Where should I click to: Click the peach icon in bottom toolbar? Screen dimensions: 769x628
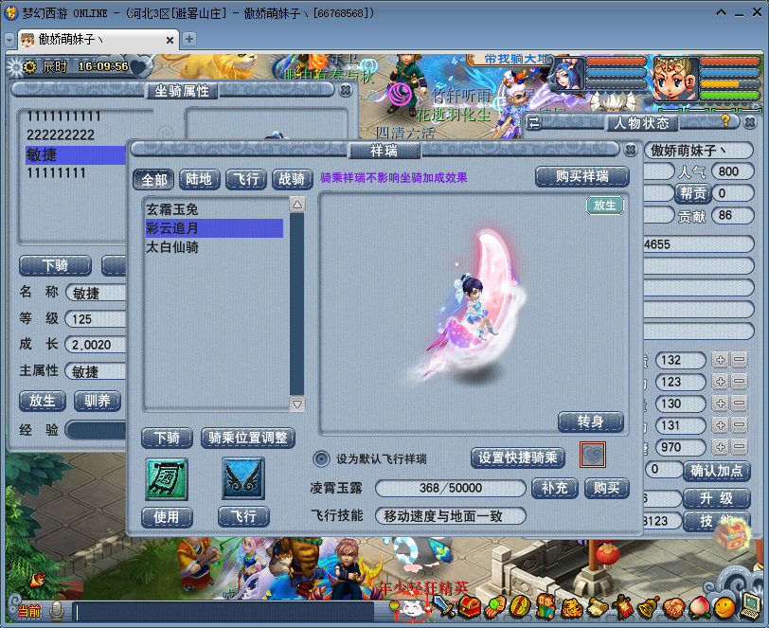[x=699, y=607]
